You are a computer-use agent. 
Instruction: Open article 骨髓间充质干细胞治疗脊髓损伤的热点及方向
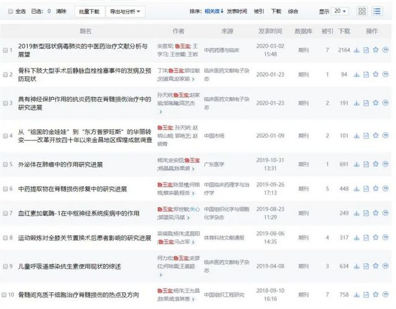[x=79, y=295]
